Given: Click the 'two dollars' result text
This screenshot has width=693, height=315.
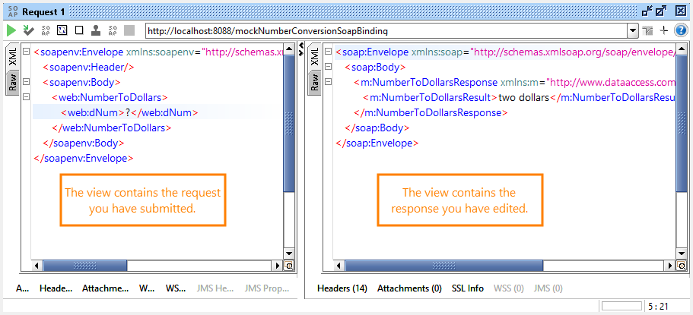Looking at the screenshot, I should tap(523, 97).
